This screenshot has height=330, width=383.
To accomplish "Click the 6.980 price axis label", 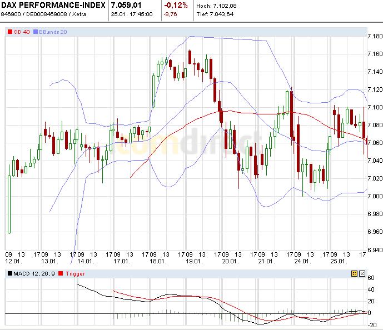I will click(x=375, y=214).
